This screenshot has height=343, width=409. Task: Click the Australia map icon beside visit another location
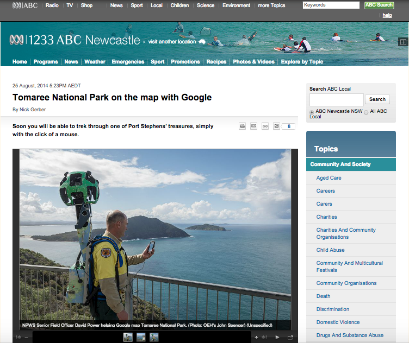202,41
